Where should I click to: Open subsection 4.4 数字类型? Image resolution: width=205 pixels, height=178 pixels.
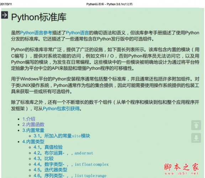[x=71, y=164]
